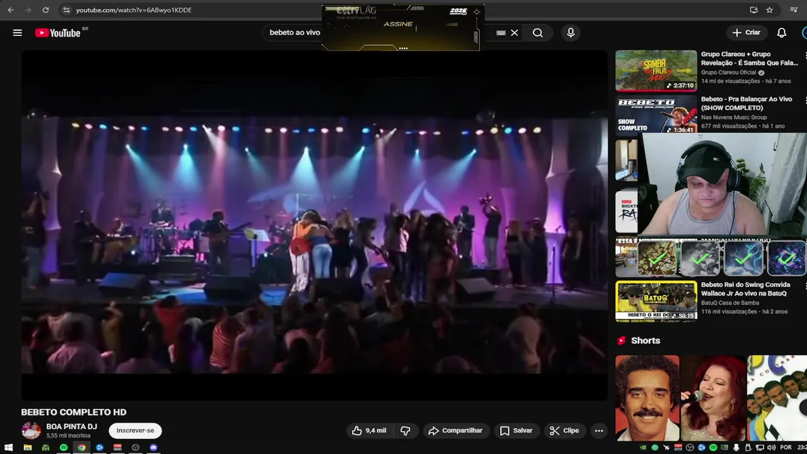The height and width of the screenshot is (454, 807).
Task: Open YouTube notifications bell
Action: [x=782, y=33]
